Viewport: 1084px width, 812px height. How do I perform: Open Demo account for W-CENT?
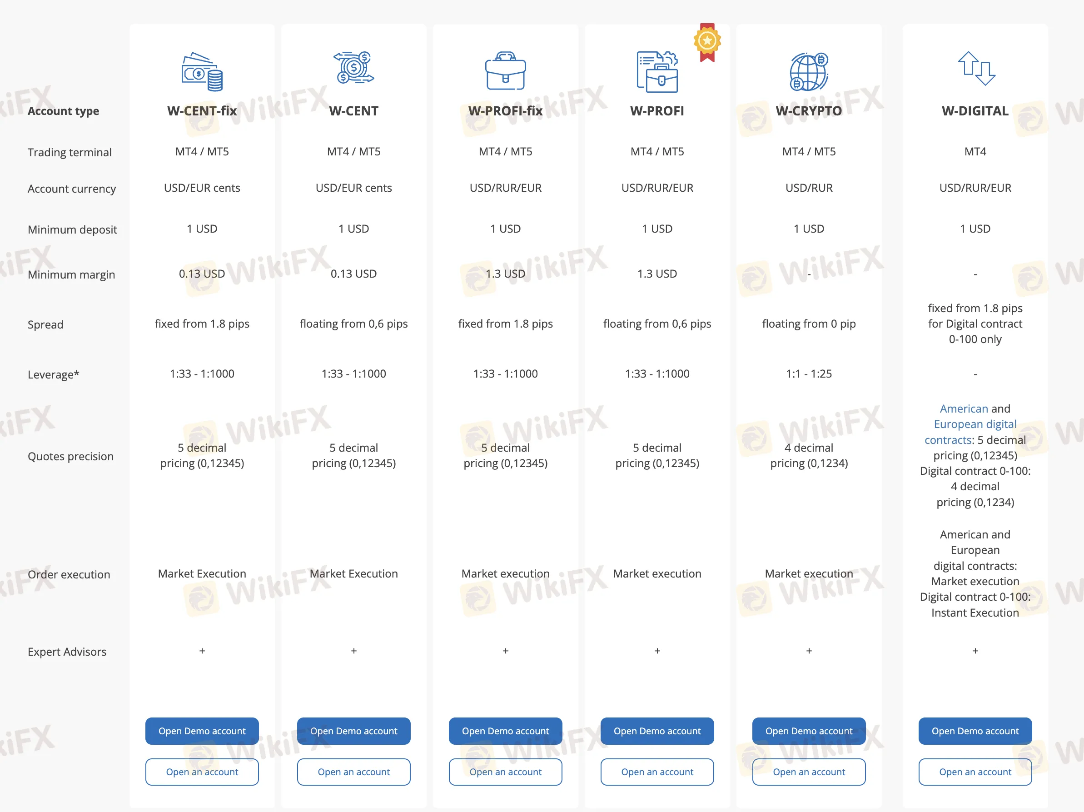pos(354,731)
